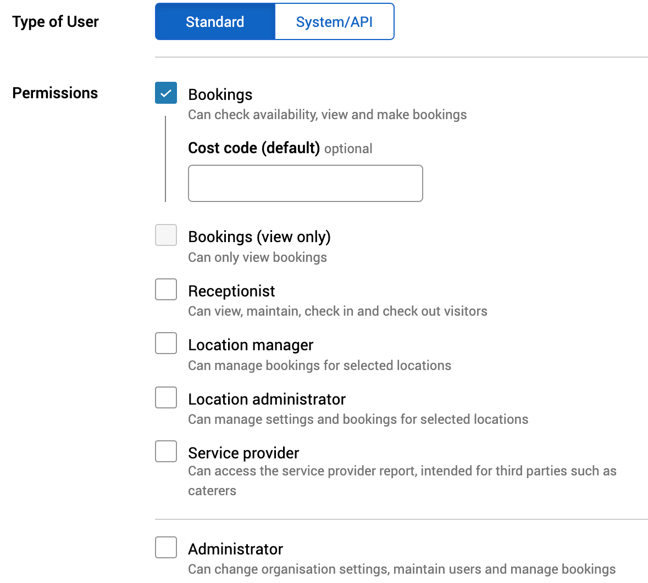Click the Type of User label
648x583 pixels.
click(55, 21)
